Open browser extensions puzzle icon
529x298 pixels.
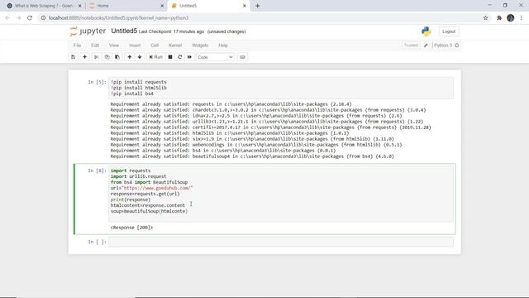click(499, 18)
